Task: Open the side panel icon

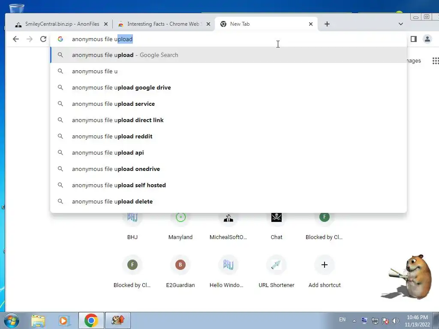Action: coord(414,39)
